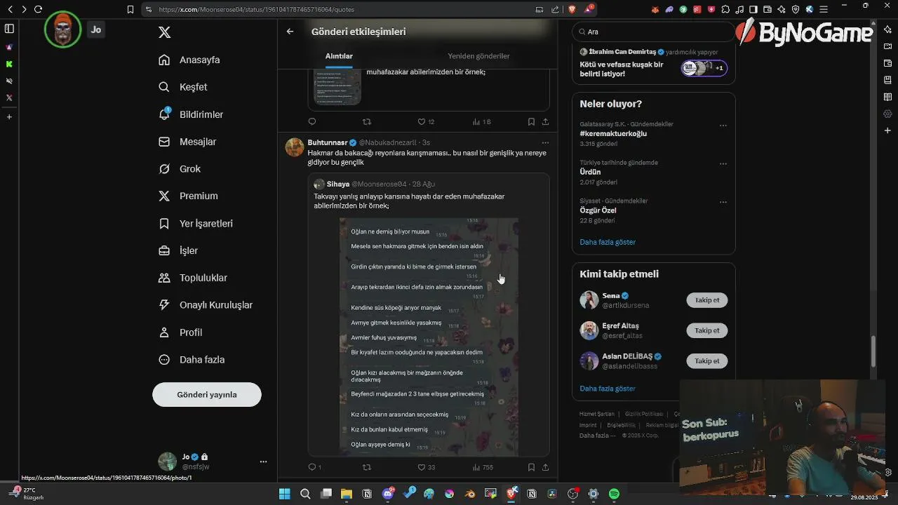Repost Buhtunnasr's quote post
Screen dimensions: 898x505
point(366,467)
